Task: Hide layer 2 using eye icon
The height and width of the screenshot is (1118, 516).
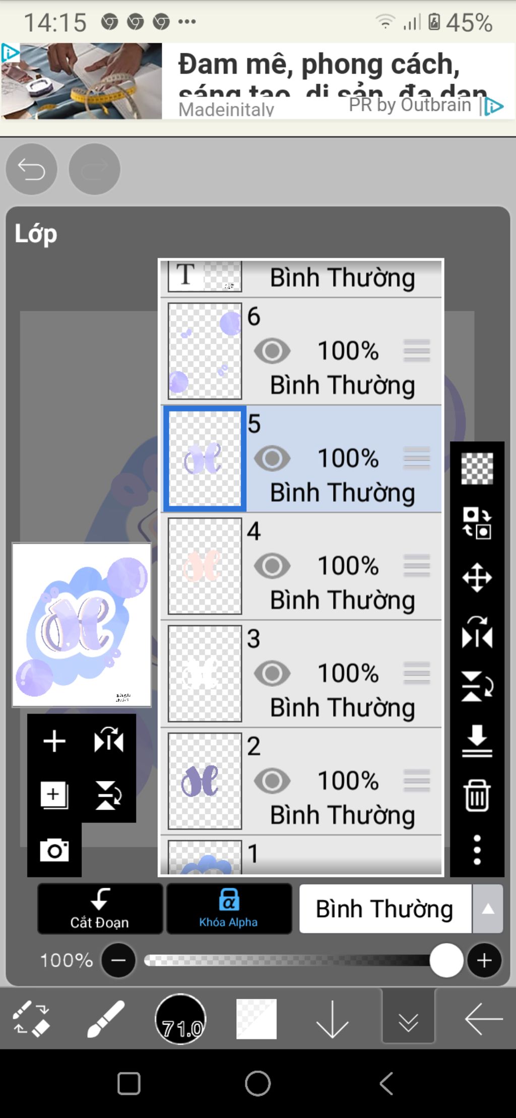Action: click(272, 781)
